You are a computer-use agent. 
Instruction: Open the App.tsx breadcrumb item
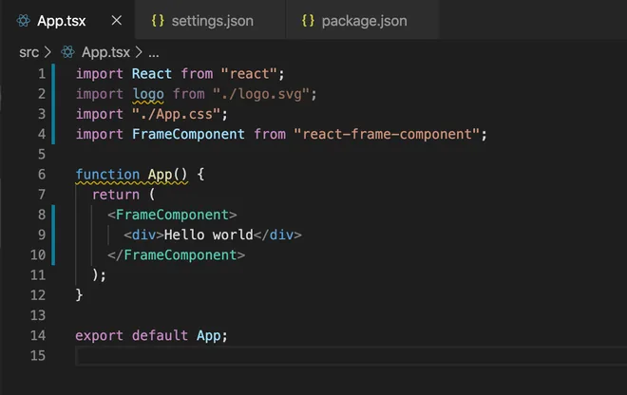(x=105, y=52)
